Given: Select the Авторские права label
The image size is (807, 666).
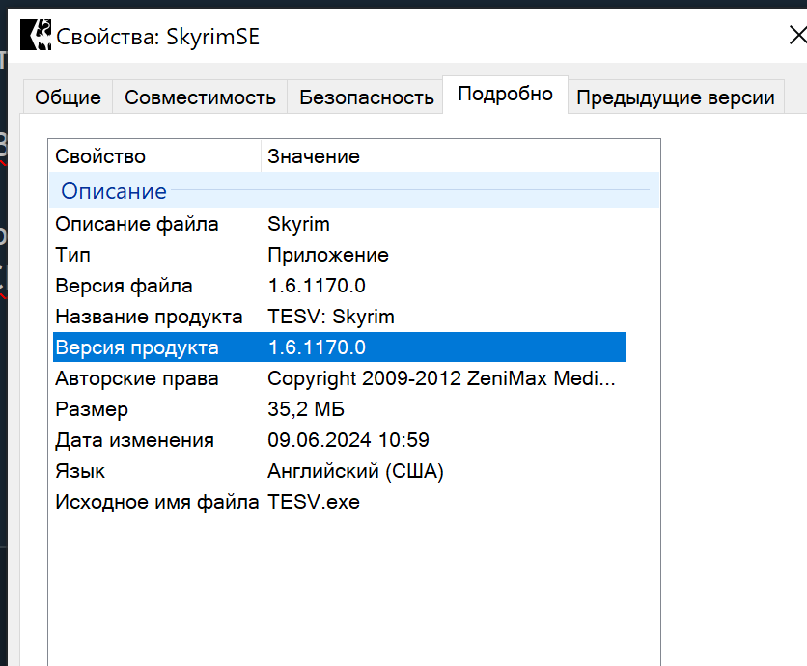Looking at the screenshot, I should tap(137, 378).
